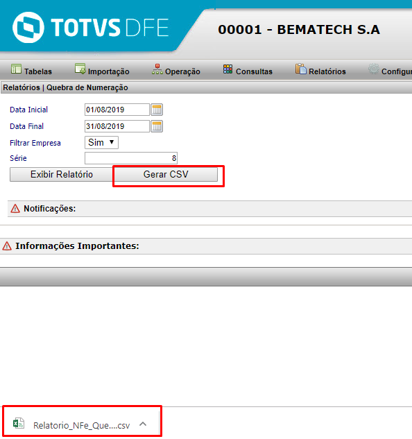
Task: Click the Data Inicial label
Action: tap(29, 110)
